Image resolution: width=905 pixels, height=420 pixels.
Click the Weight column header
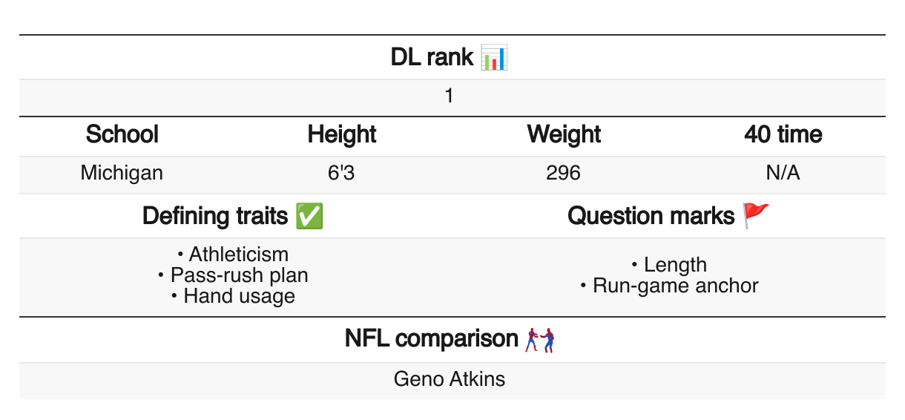click(564, 134)
